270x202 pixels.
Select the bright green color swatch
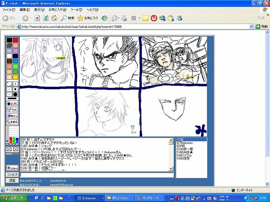15,66
